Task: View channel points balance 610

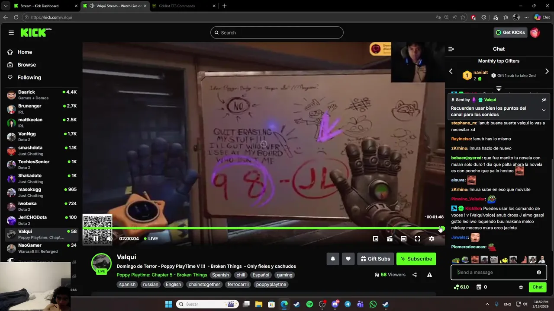Action: pos(461,287)
